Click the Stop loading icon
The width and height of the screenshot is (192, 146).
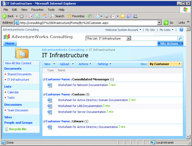point(32,16)
